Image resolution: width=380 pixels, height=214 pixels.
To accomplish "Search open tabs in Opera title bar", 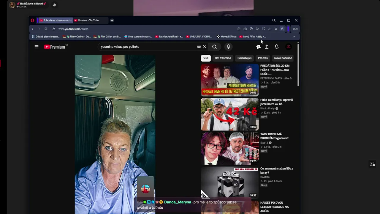I will 274,20.
